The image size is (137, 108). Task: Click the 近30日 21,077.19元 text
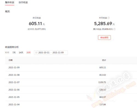[37, 29]
